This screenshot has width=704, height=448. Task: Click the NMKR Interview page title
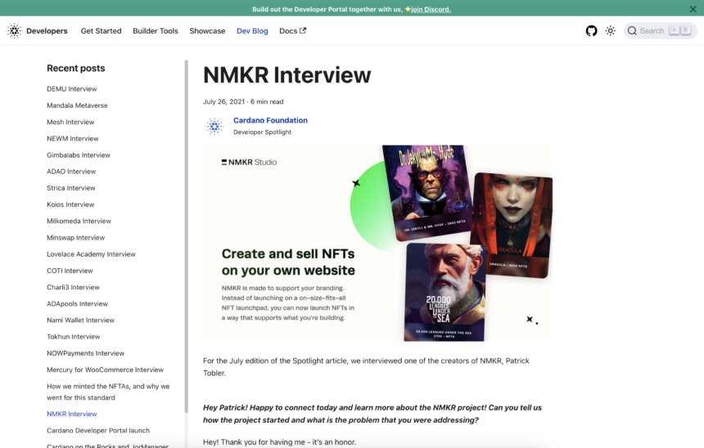click(x=287, y=75)
